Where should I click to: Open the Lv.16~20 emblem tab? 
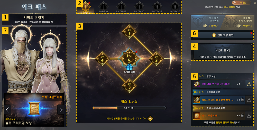click(x=139, y=7)
